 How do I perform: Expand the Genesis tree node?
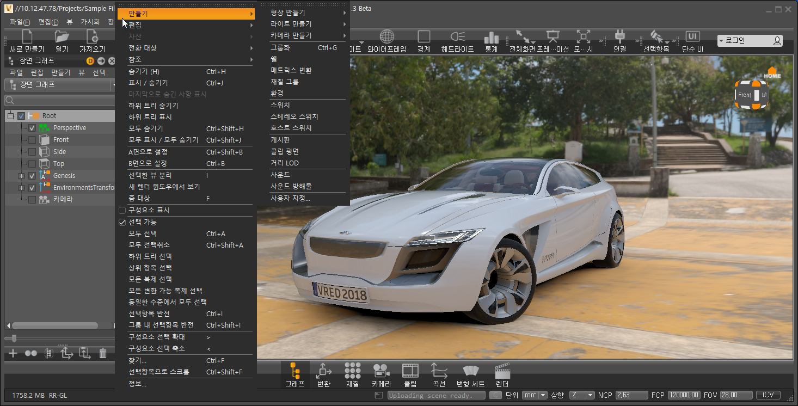pos(22,176)
